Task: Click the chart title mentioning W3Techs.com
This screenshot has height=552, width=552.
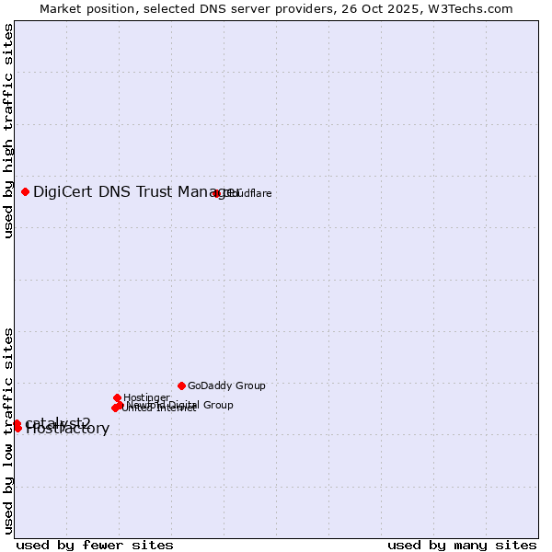Action: click(x=276, y=8)
